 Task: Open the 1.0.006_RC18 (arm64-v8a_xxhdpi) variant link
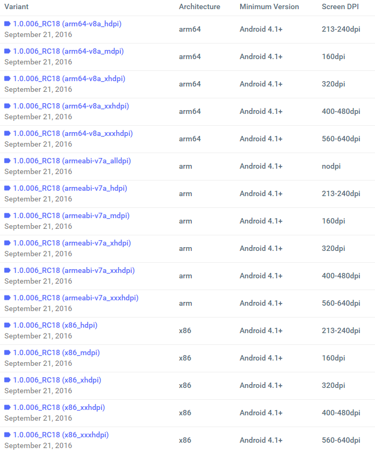click(x=71, y=106)
